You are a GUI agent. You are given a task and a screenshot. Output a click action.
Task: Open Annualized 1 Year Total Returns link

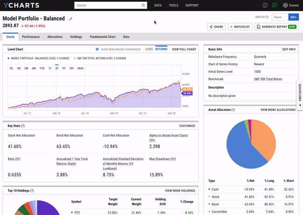coord(72,161)
